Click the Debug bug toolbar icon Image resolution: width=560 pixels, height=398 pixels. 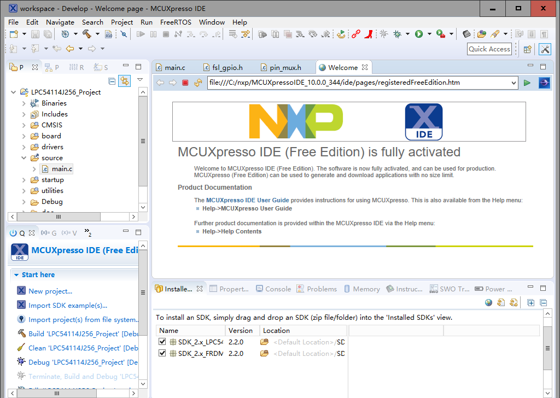pyautogui.click(x=397, y=34)
